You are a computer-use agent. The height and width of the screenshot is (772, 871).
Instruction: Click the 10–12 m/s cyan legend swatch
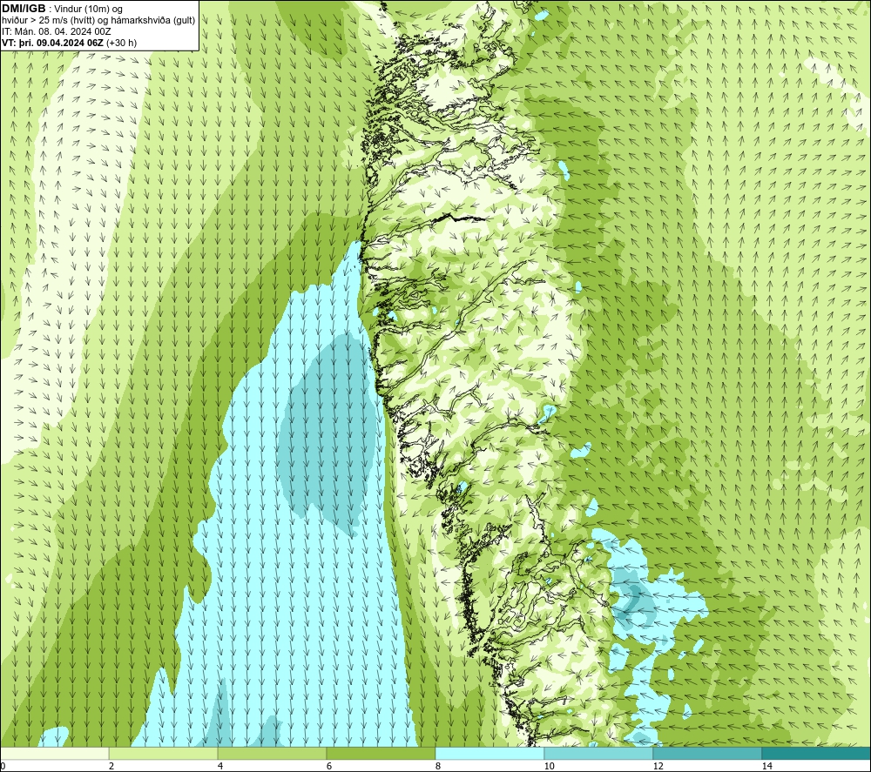(599, 753)
